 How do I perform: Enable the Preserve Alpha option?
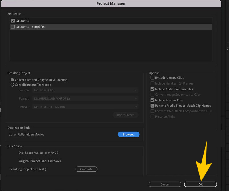coord(152,116)
